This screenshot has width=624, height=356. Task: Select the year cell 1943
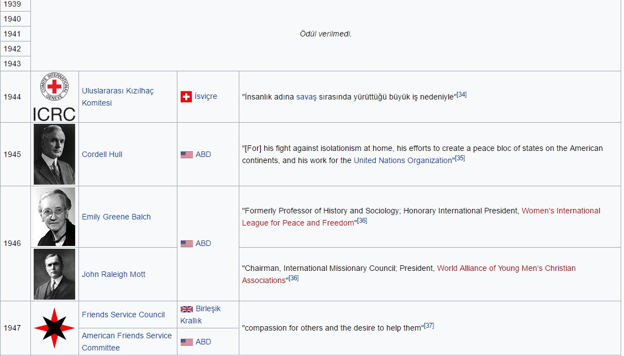tap(15, 64)
